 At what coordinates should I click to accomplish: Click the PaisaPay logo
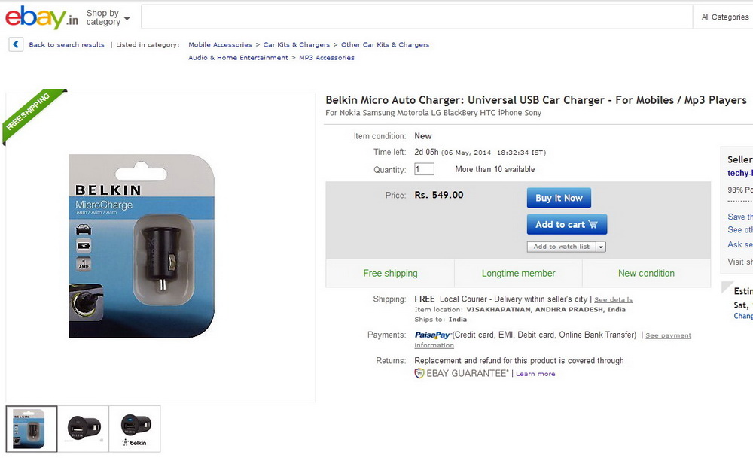coord(432,335)
